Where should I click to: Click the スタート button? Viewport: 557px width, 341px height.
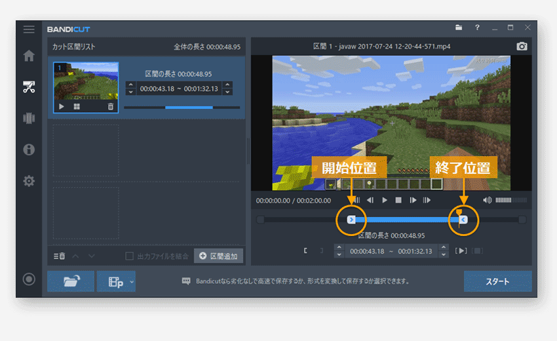(497, 281)
